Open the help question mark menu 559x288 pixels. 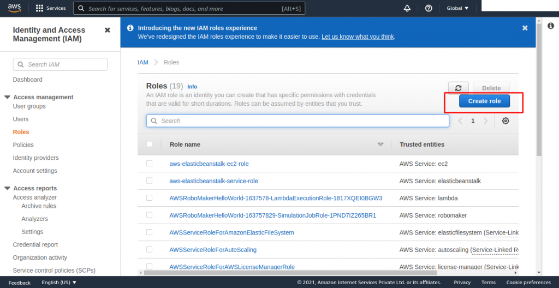click(429, 8)
